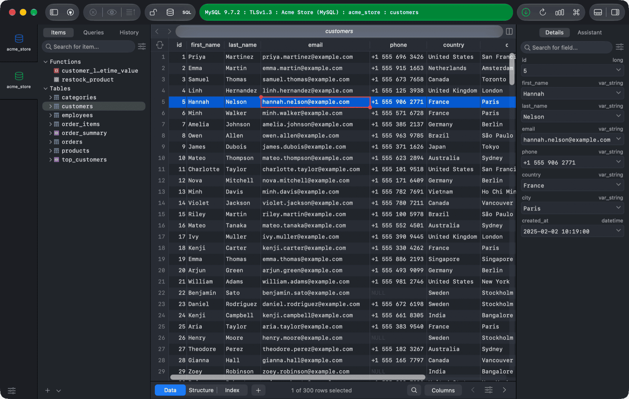This screenshot has height=399, width=629.
Task: Click the Data view button
Action: point(170,390)
